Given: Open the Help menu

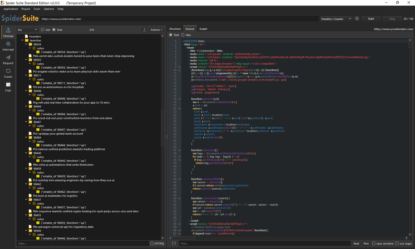Looking at the screenshot, I should (61, 9).
